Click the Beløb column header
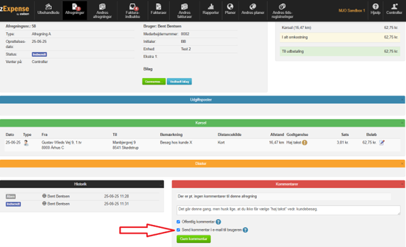Screen dimensions: 406x247 tap(371, 135)
